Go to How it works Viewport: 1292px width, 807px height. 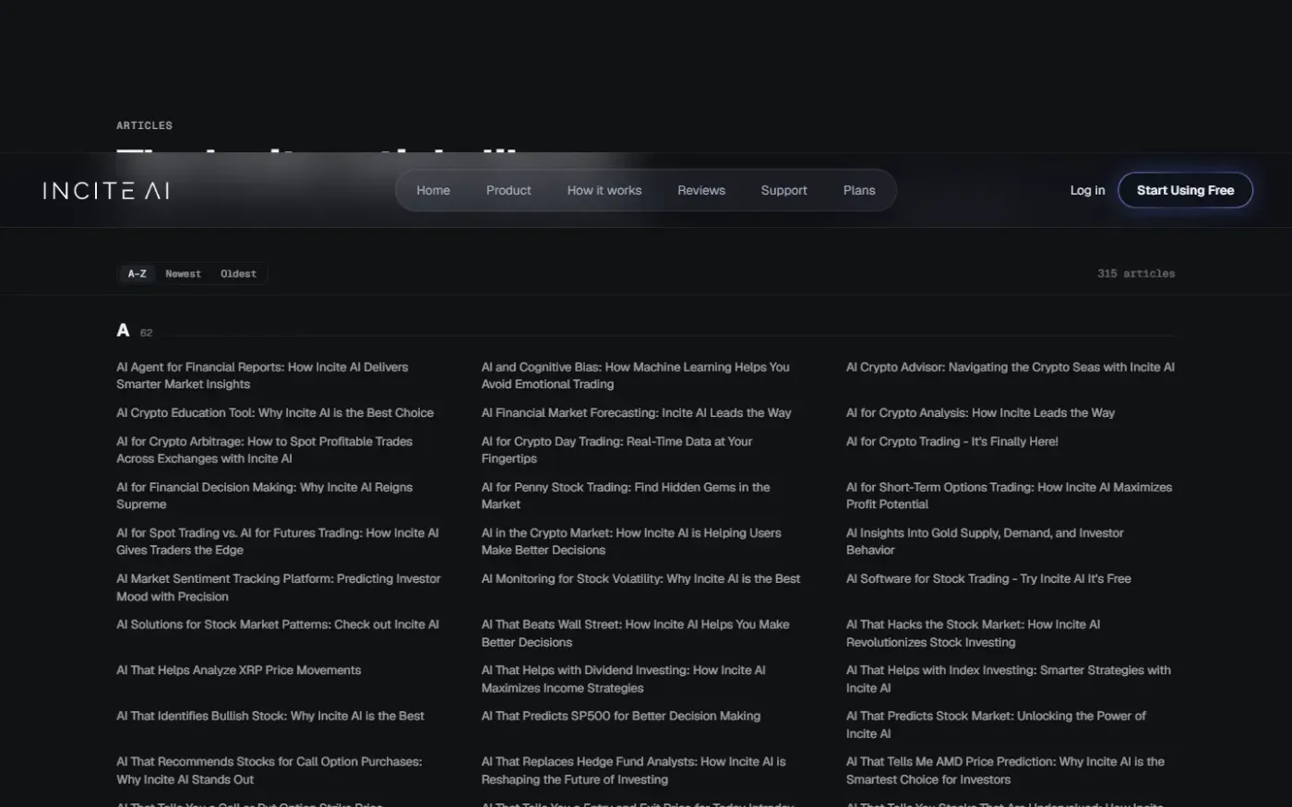pyautogui.click(x=604, y=190)
